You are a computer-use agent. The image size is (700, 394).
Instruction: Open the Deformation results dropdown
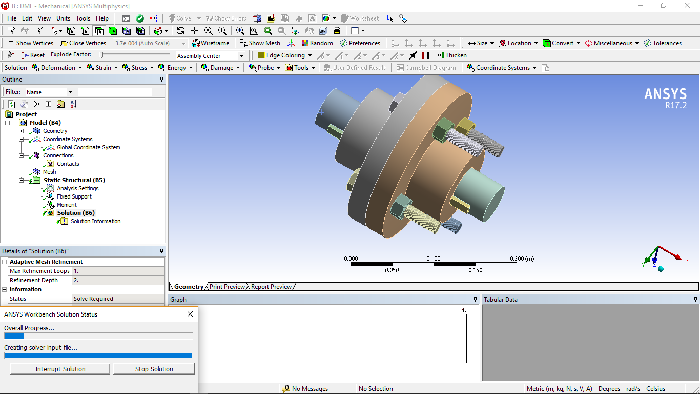coord(58,68)
